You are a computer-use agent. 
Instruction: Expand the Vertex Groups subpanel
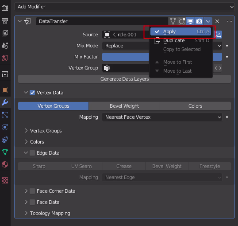(26, 131)
